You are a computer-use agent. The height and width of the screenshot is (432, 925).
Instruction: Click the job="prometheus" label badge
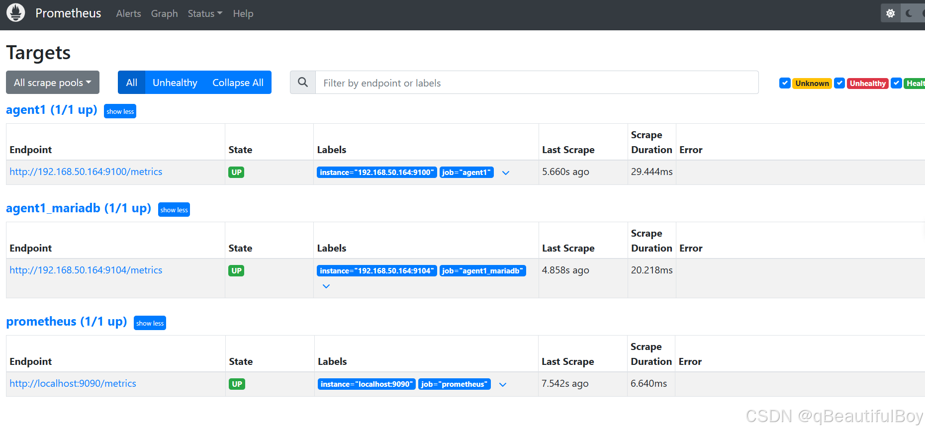point(455,384)
